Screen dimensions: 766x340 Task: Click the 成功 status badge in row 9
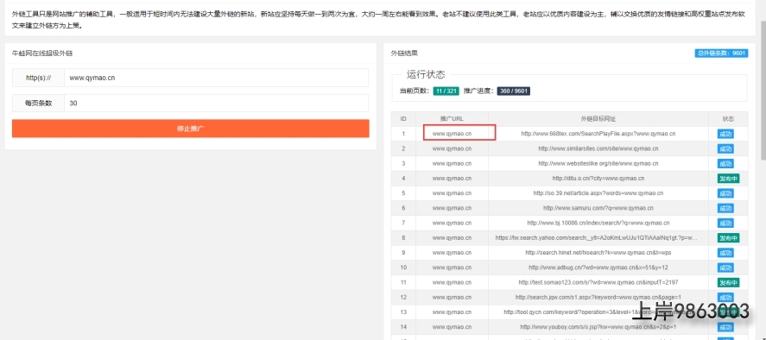click(x=725, y=253)
